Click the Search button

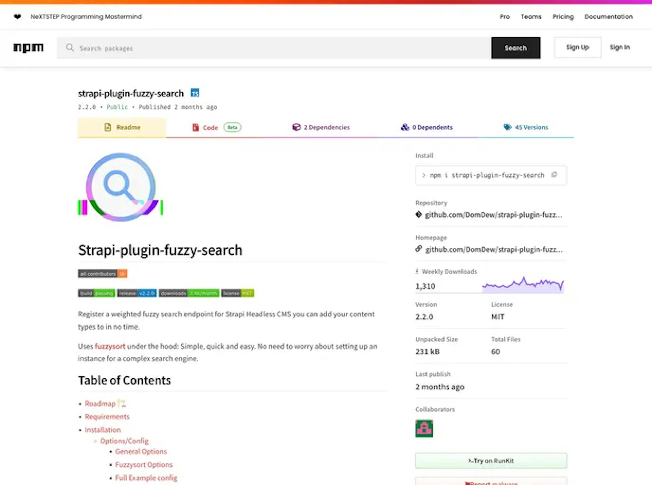(x=515, y=48)
